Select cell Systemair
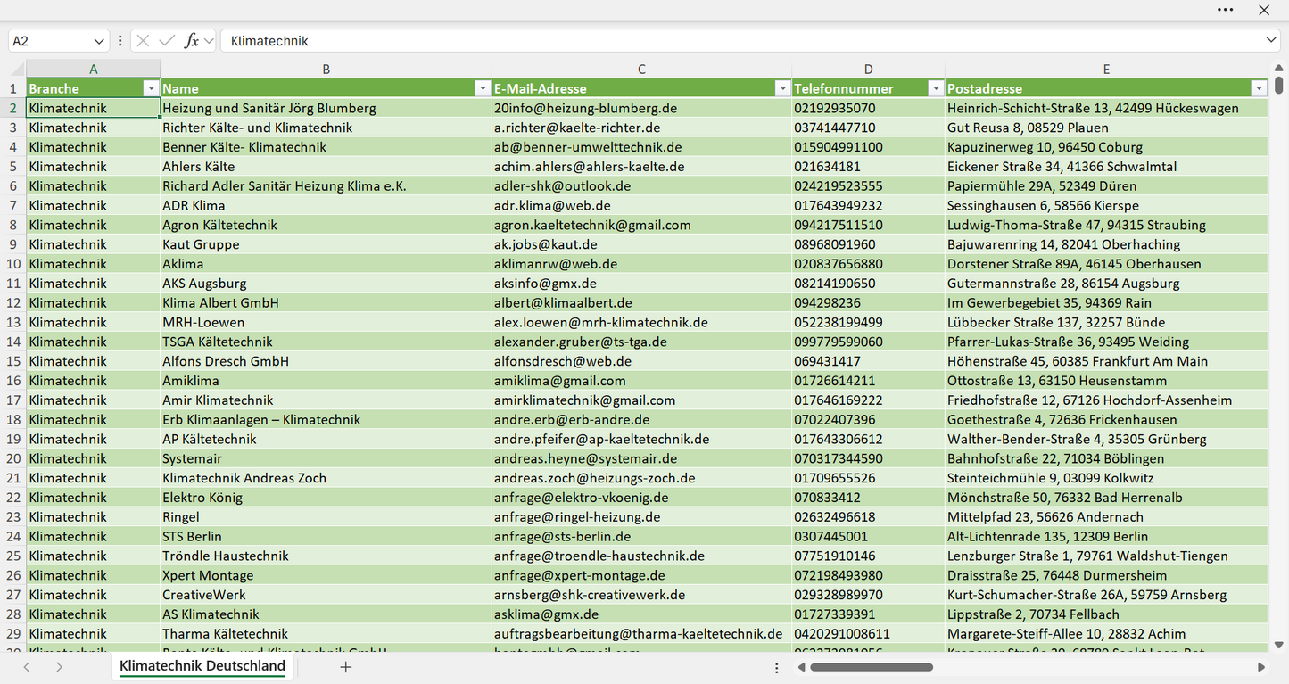The height and width of the screenshot is (684, 1289). pos(326,458)
